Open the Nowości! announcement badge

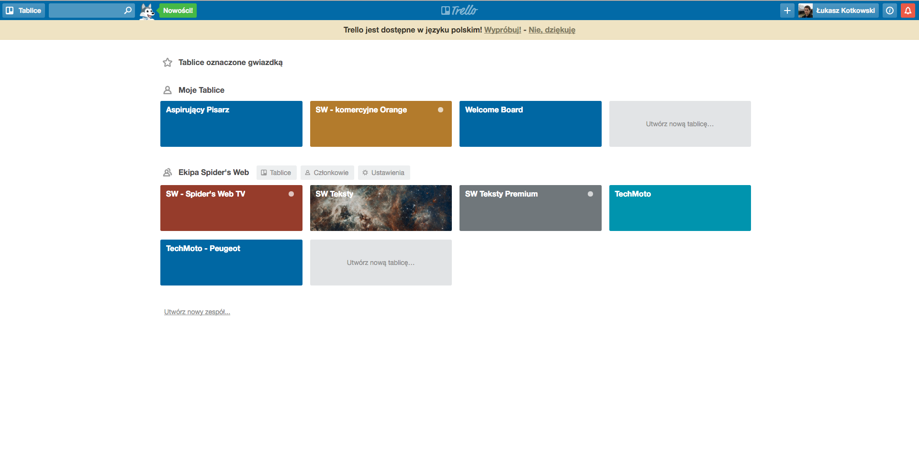[x=178, y=11]
